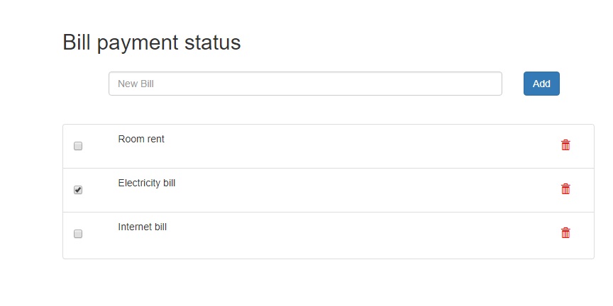Toggle the checked box beside Electricity bill
The width and height of the screenshot is (613, 306).
coord(78,190)
